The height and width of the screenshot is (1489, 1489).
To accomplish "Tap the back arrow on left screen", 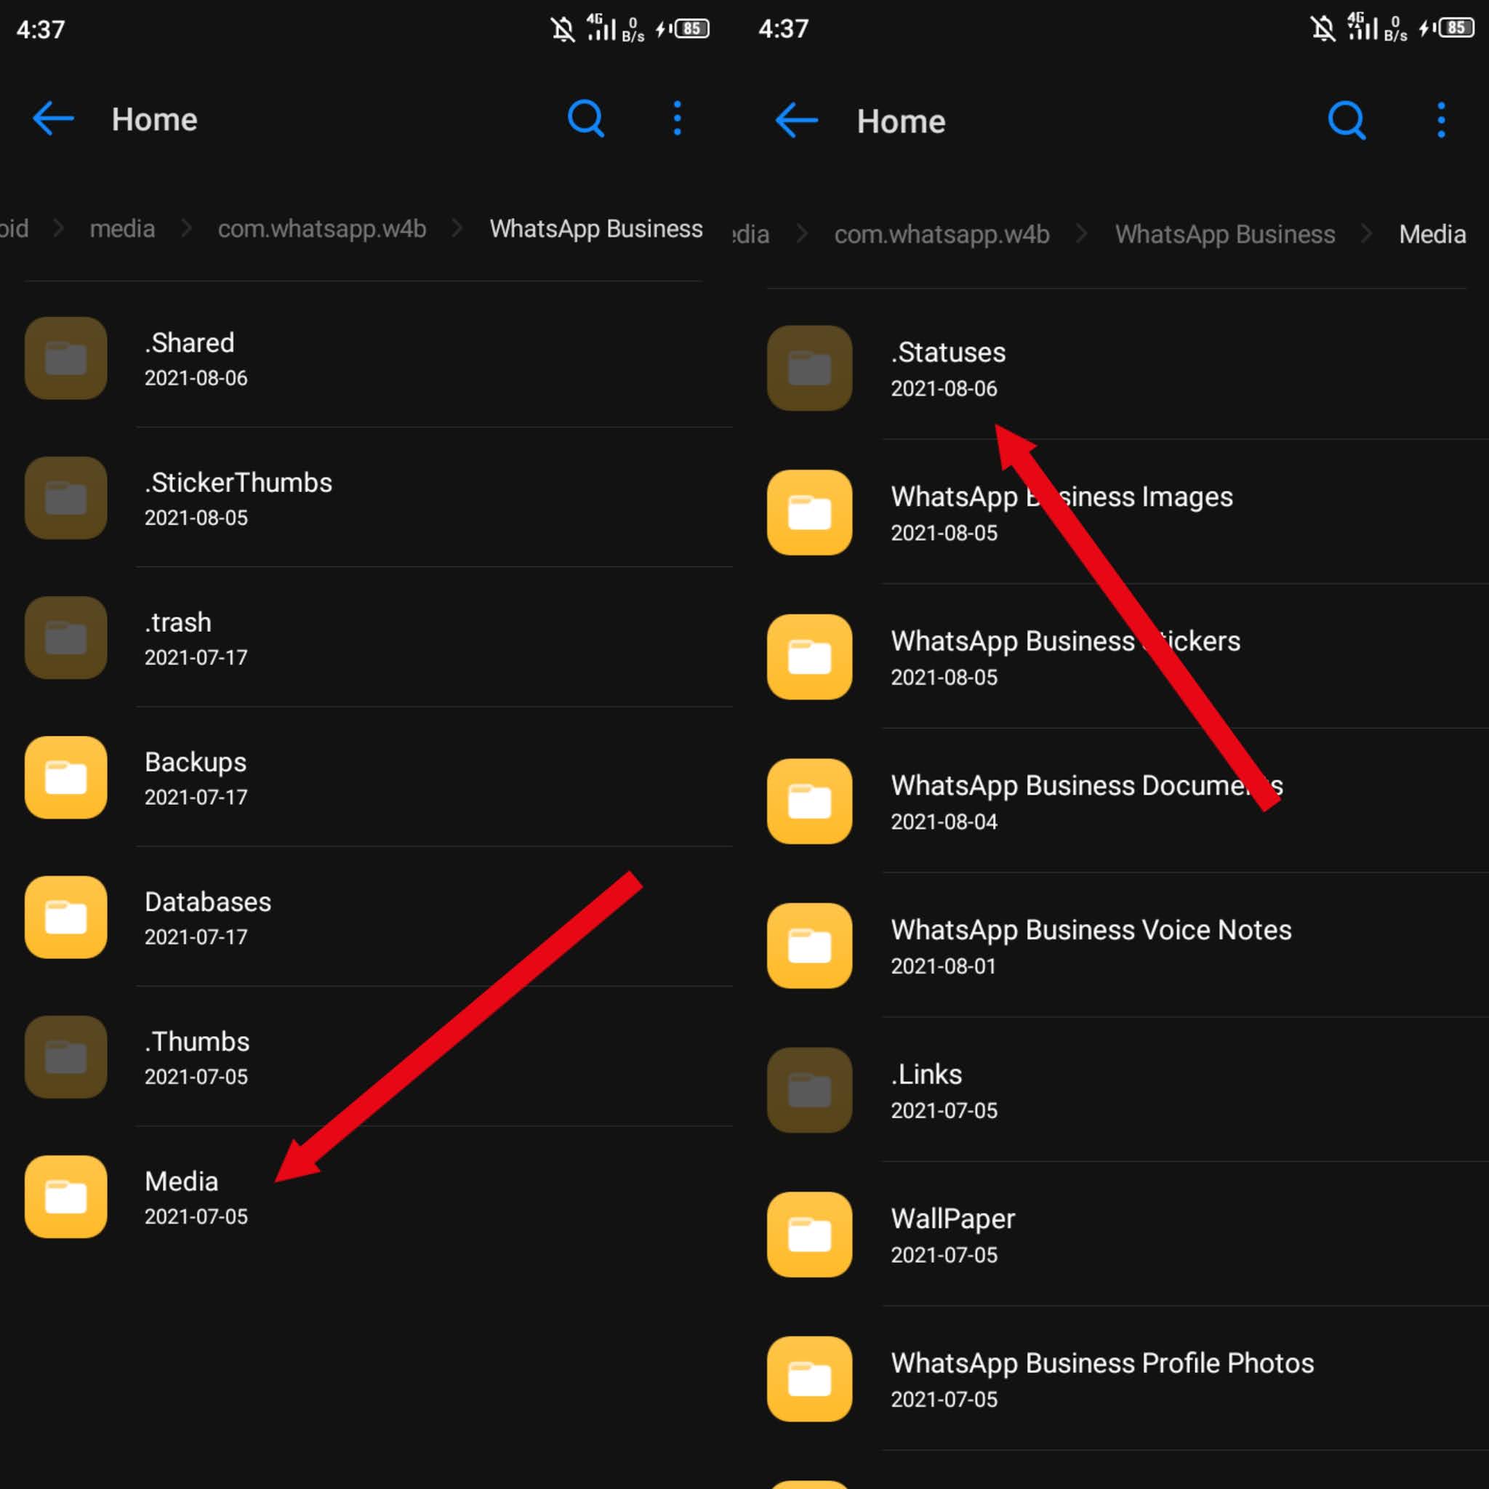I will coord(53,119).
